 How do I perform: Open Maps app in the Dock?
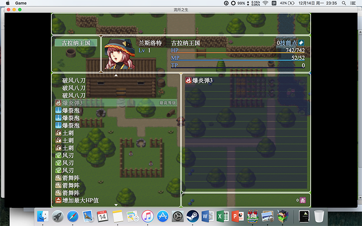coord(132,216)
